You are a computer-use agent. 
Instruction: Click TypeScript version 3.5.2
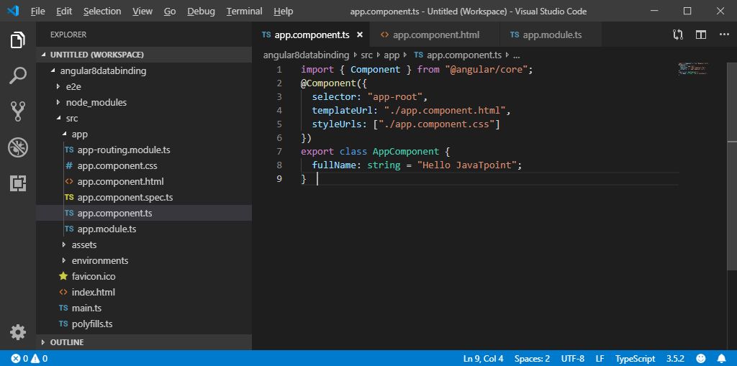tap(675, 359)
